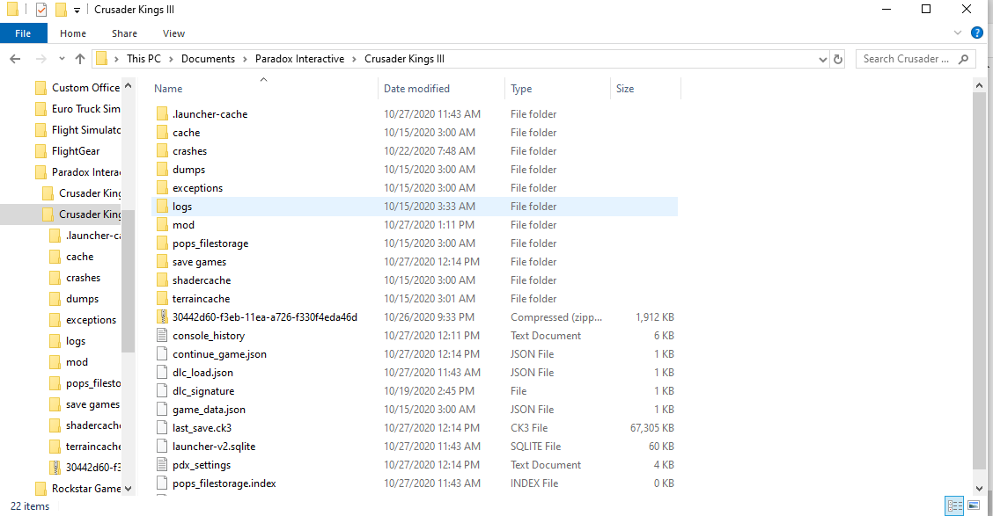Click the Up directory arrow
This screenshot has width=993, height=516.
point(80,59)
